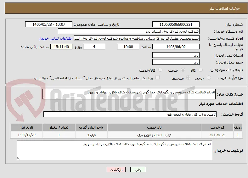This screenshot has width=248, height=178.
Task: Click the deadline time field 10:00
Action: click(128, 47)
